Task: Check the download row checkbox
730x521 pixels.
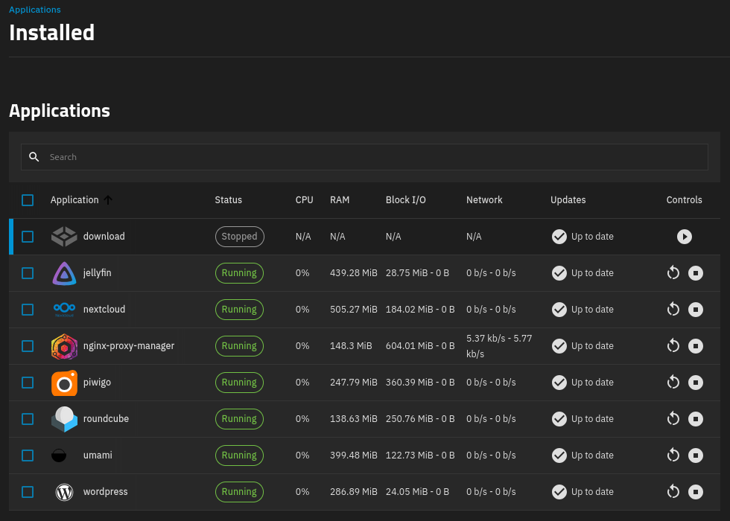Action: pyautogui.click(x=28, y=237)
